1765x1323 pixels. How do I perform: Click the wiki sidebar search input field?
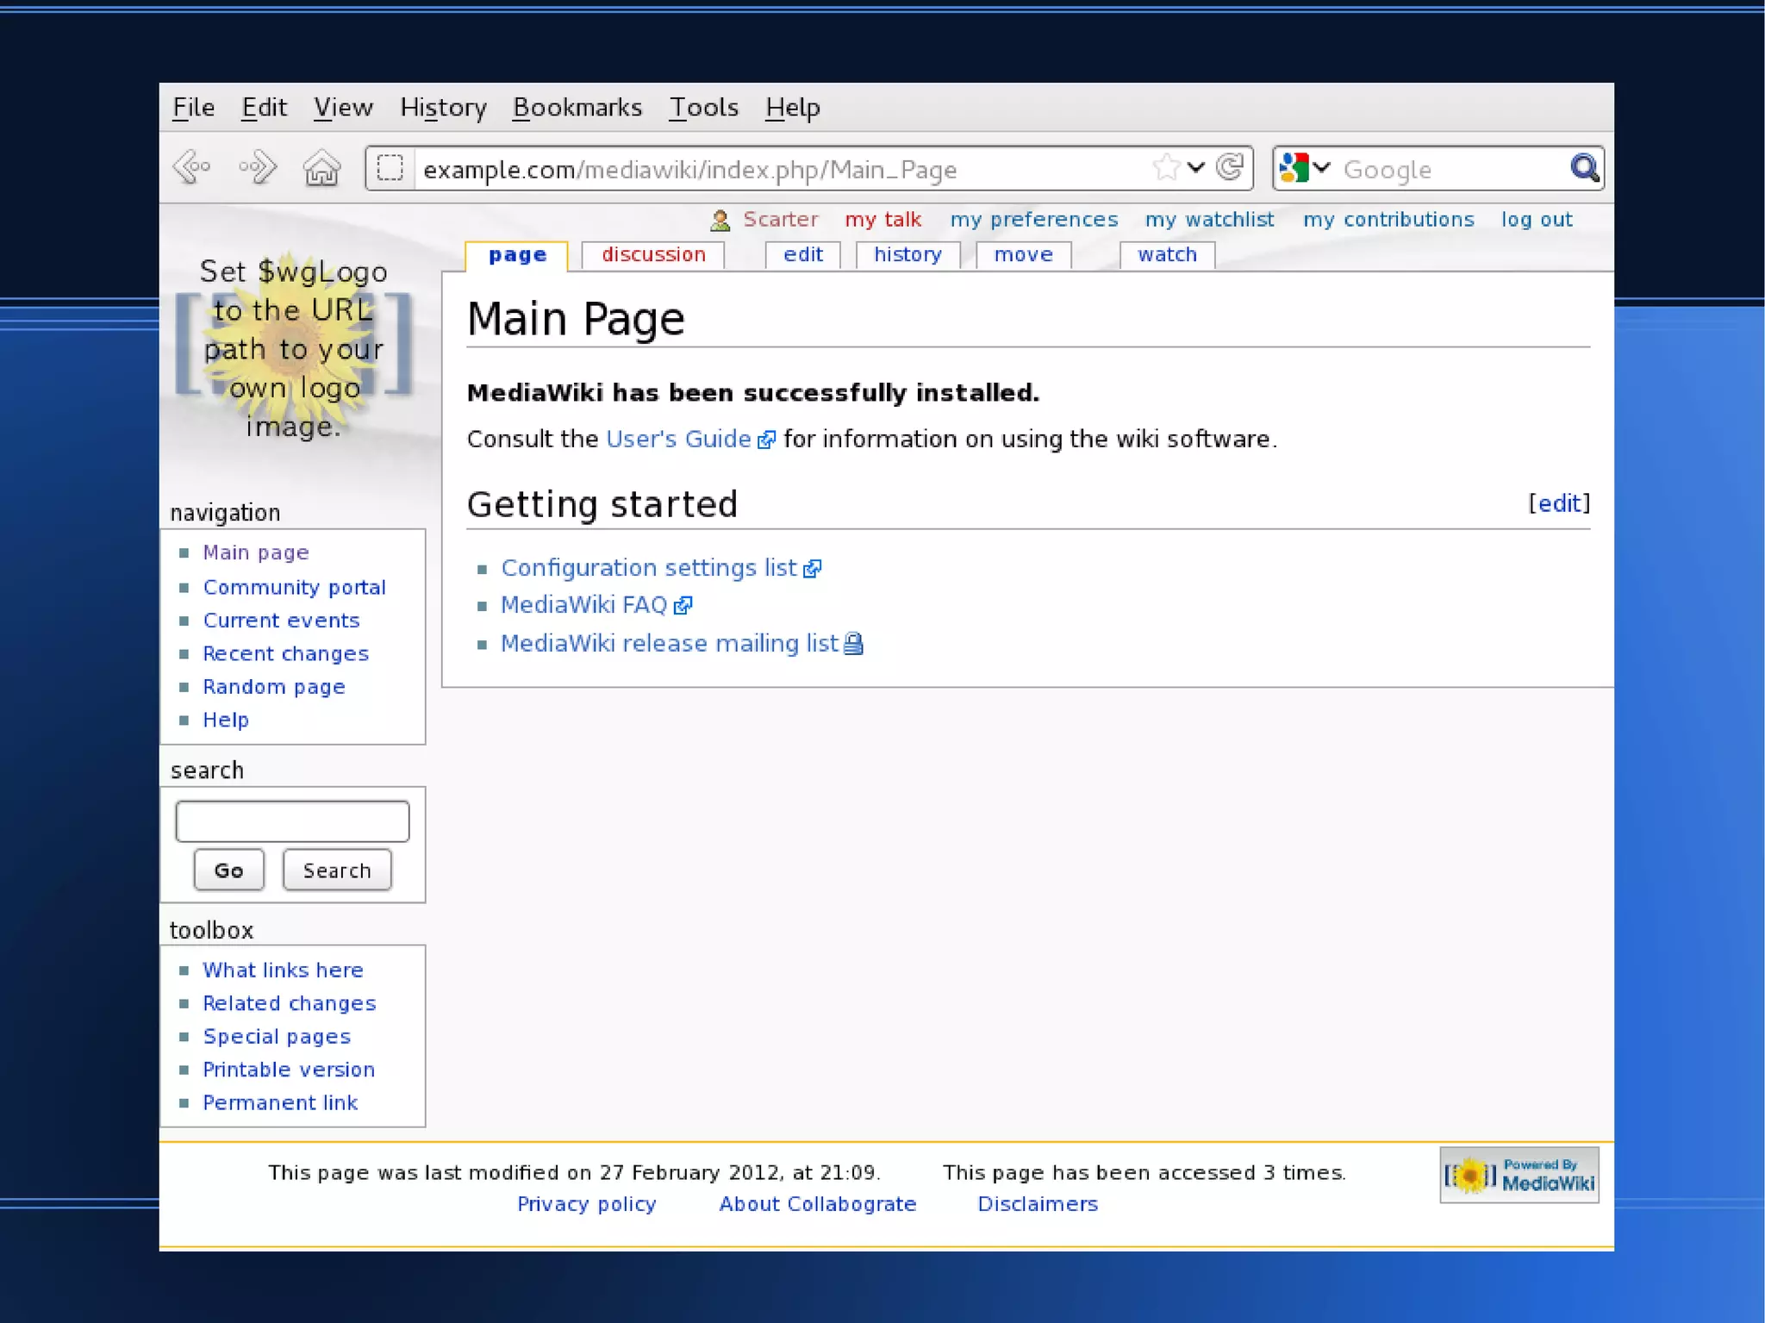click(x=292, y=821)
